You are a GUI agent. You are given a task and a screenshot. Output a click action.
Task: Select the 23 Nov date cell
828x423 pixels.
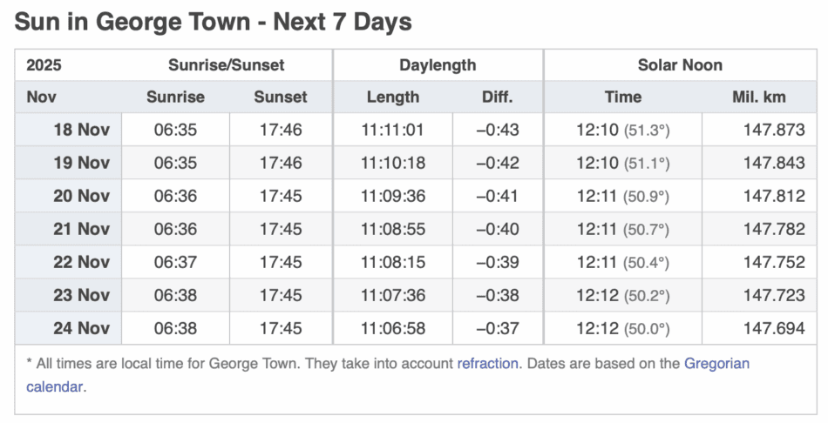(x=81, y=296)
